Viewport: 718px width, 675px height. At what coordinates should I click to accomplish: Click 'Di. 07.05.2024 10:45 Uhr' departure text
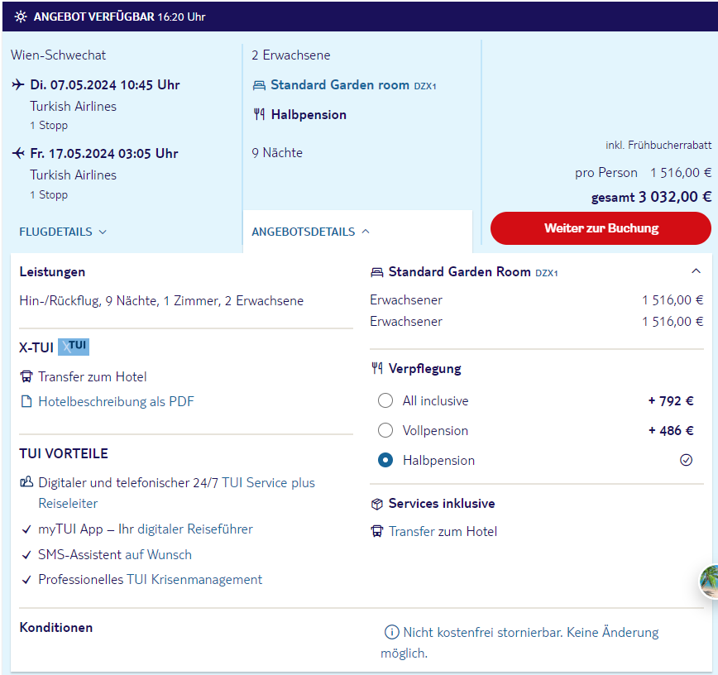tap(105, 84)
